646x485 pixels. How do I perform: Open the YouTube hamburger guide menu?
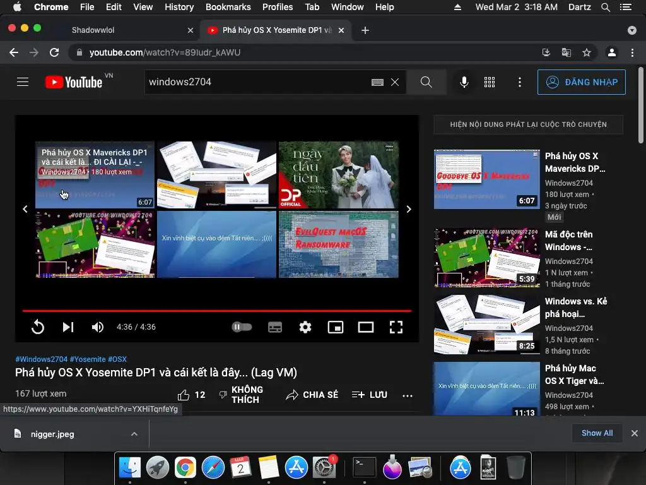point(23,82)
